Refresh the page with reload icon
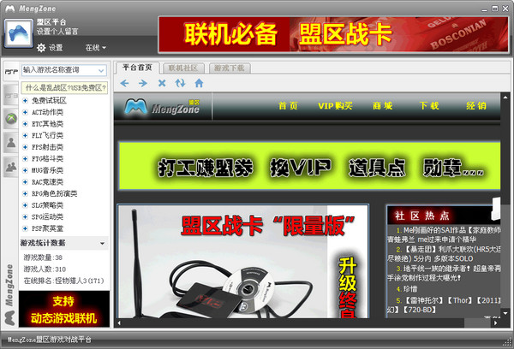 (x=180, y=83)
